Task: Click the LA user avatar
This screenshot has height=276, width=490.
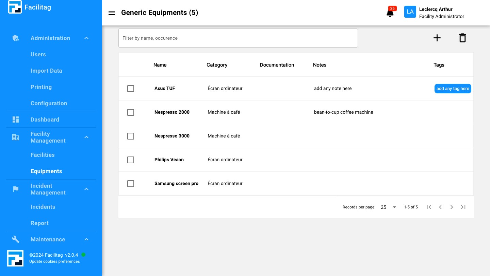Action: click(410, 12)
